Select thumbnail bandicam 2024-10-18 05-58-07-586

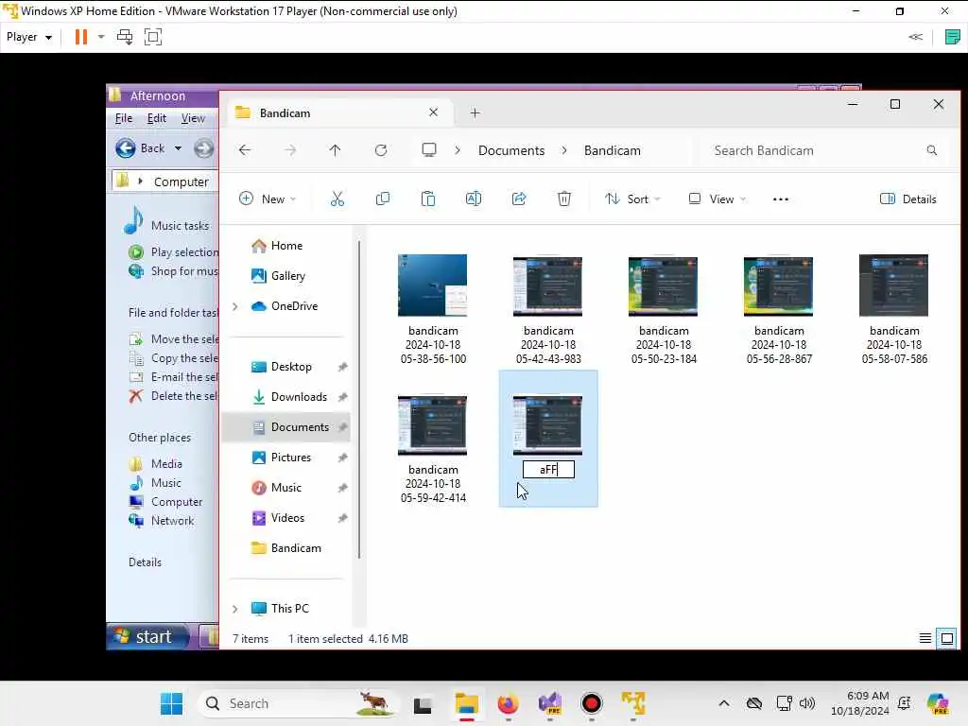[x=894, y=285]
